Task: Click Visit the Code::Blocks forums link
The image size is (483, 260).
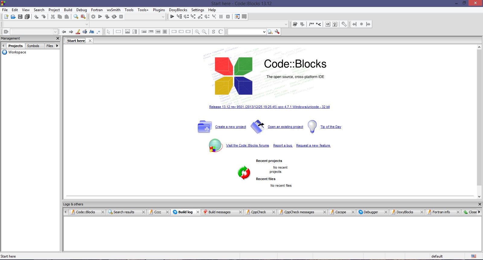Action: [248, 145]
